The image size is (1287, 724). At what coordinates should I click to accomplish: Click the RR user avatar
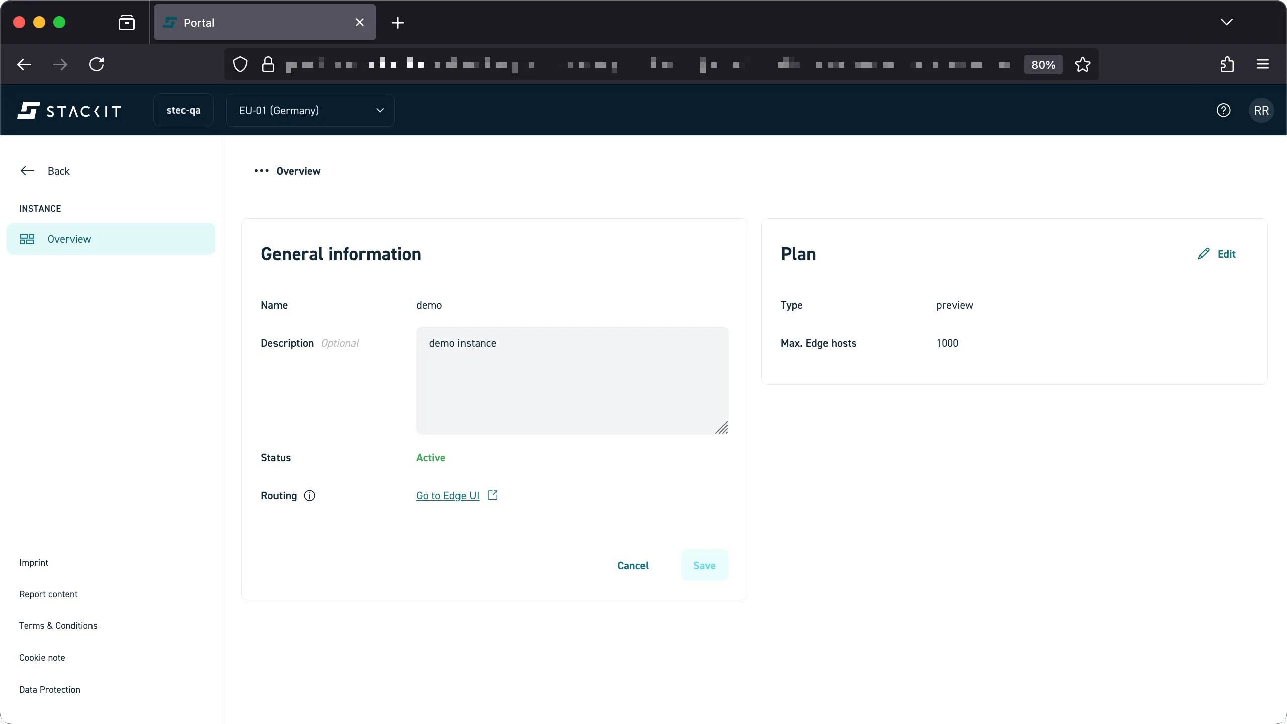click(x=1261, y=110)
